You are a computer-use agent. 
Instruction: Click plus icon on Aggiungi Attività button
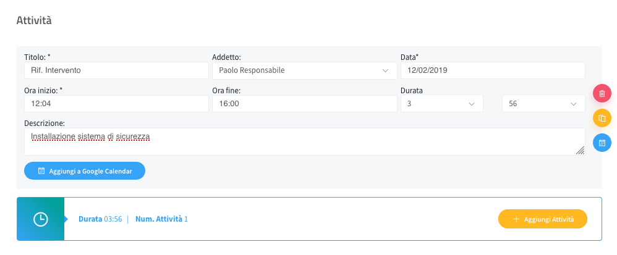coord(517,219)
